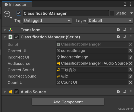134x112 pixels.
Task: Enable the Static checkbox
Action: [112, 13]
